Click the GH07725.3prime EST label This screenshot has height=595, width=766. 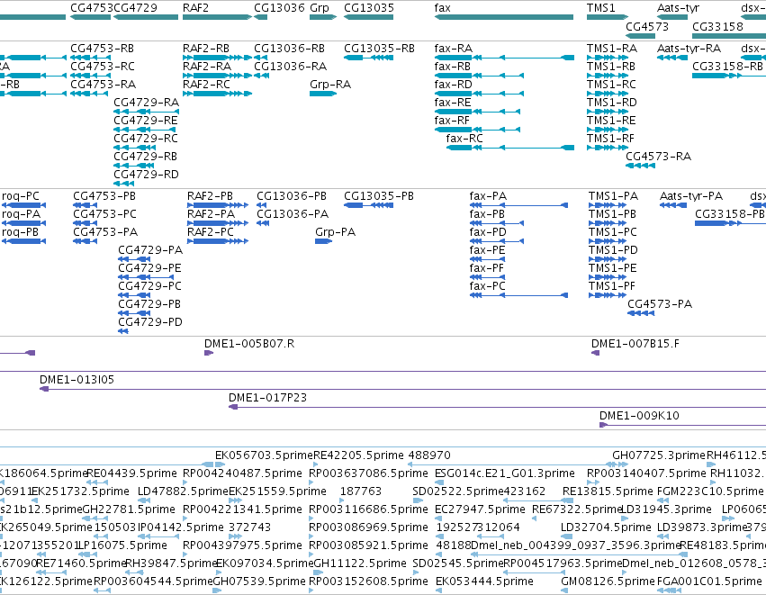click(659, 455)
